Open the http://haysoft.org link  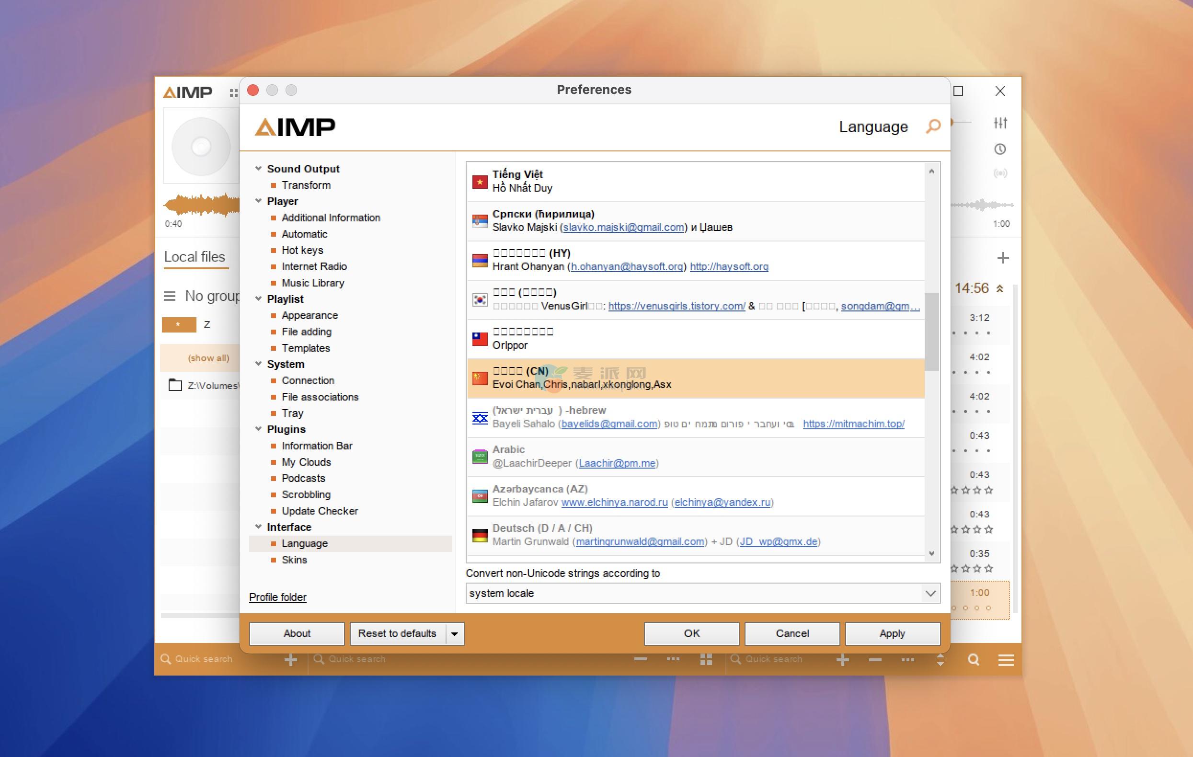tap(729, 266)
